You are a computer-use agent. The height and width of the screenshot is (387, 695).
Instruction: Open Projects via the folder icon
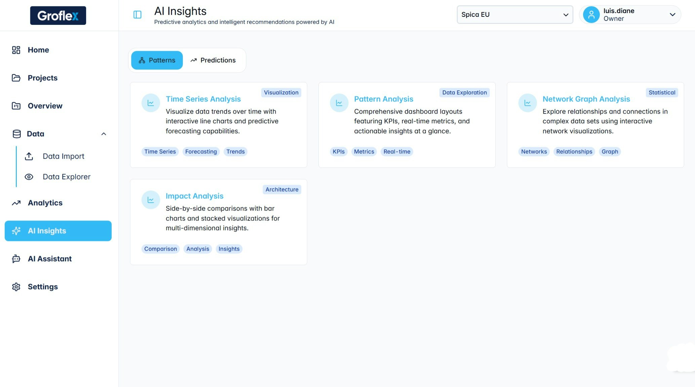(x=16, y=78)
